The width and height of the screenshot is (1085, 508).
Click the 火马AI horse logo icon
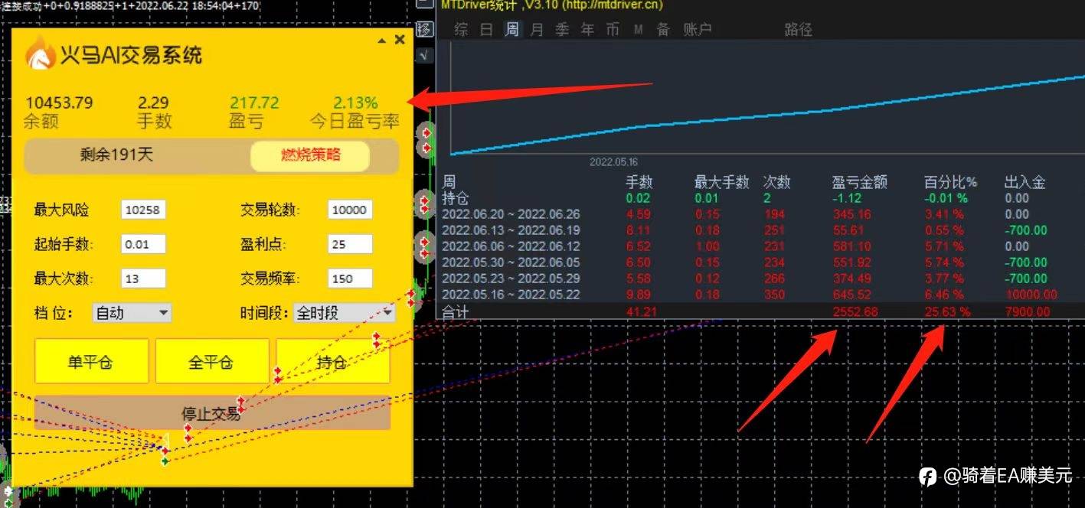tap(41, 54)
